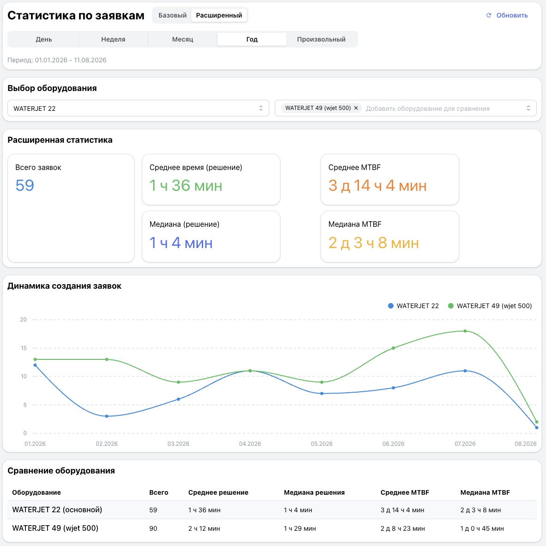Select the Месяц period tab

click(182, 39)
